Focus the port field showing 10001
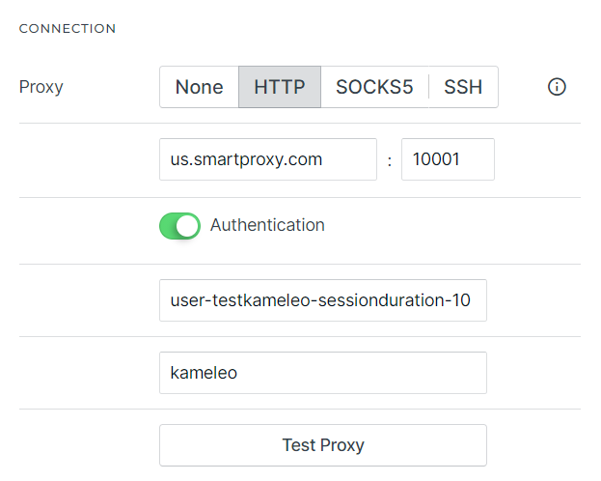Viewport: 601px width, 481px height. click(x=448, y=159)
